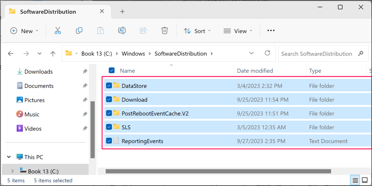This screenshot has height=186, width=372.
Task: Click the DataStore folder icon
Action: 116,85
